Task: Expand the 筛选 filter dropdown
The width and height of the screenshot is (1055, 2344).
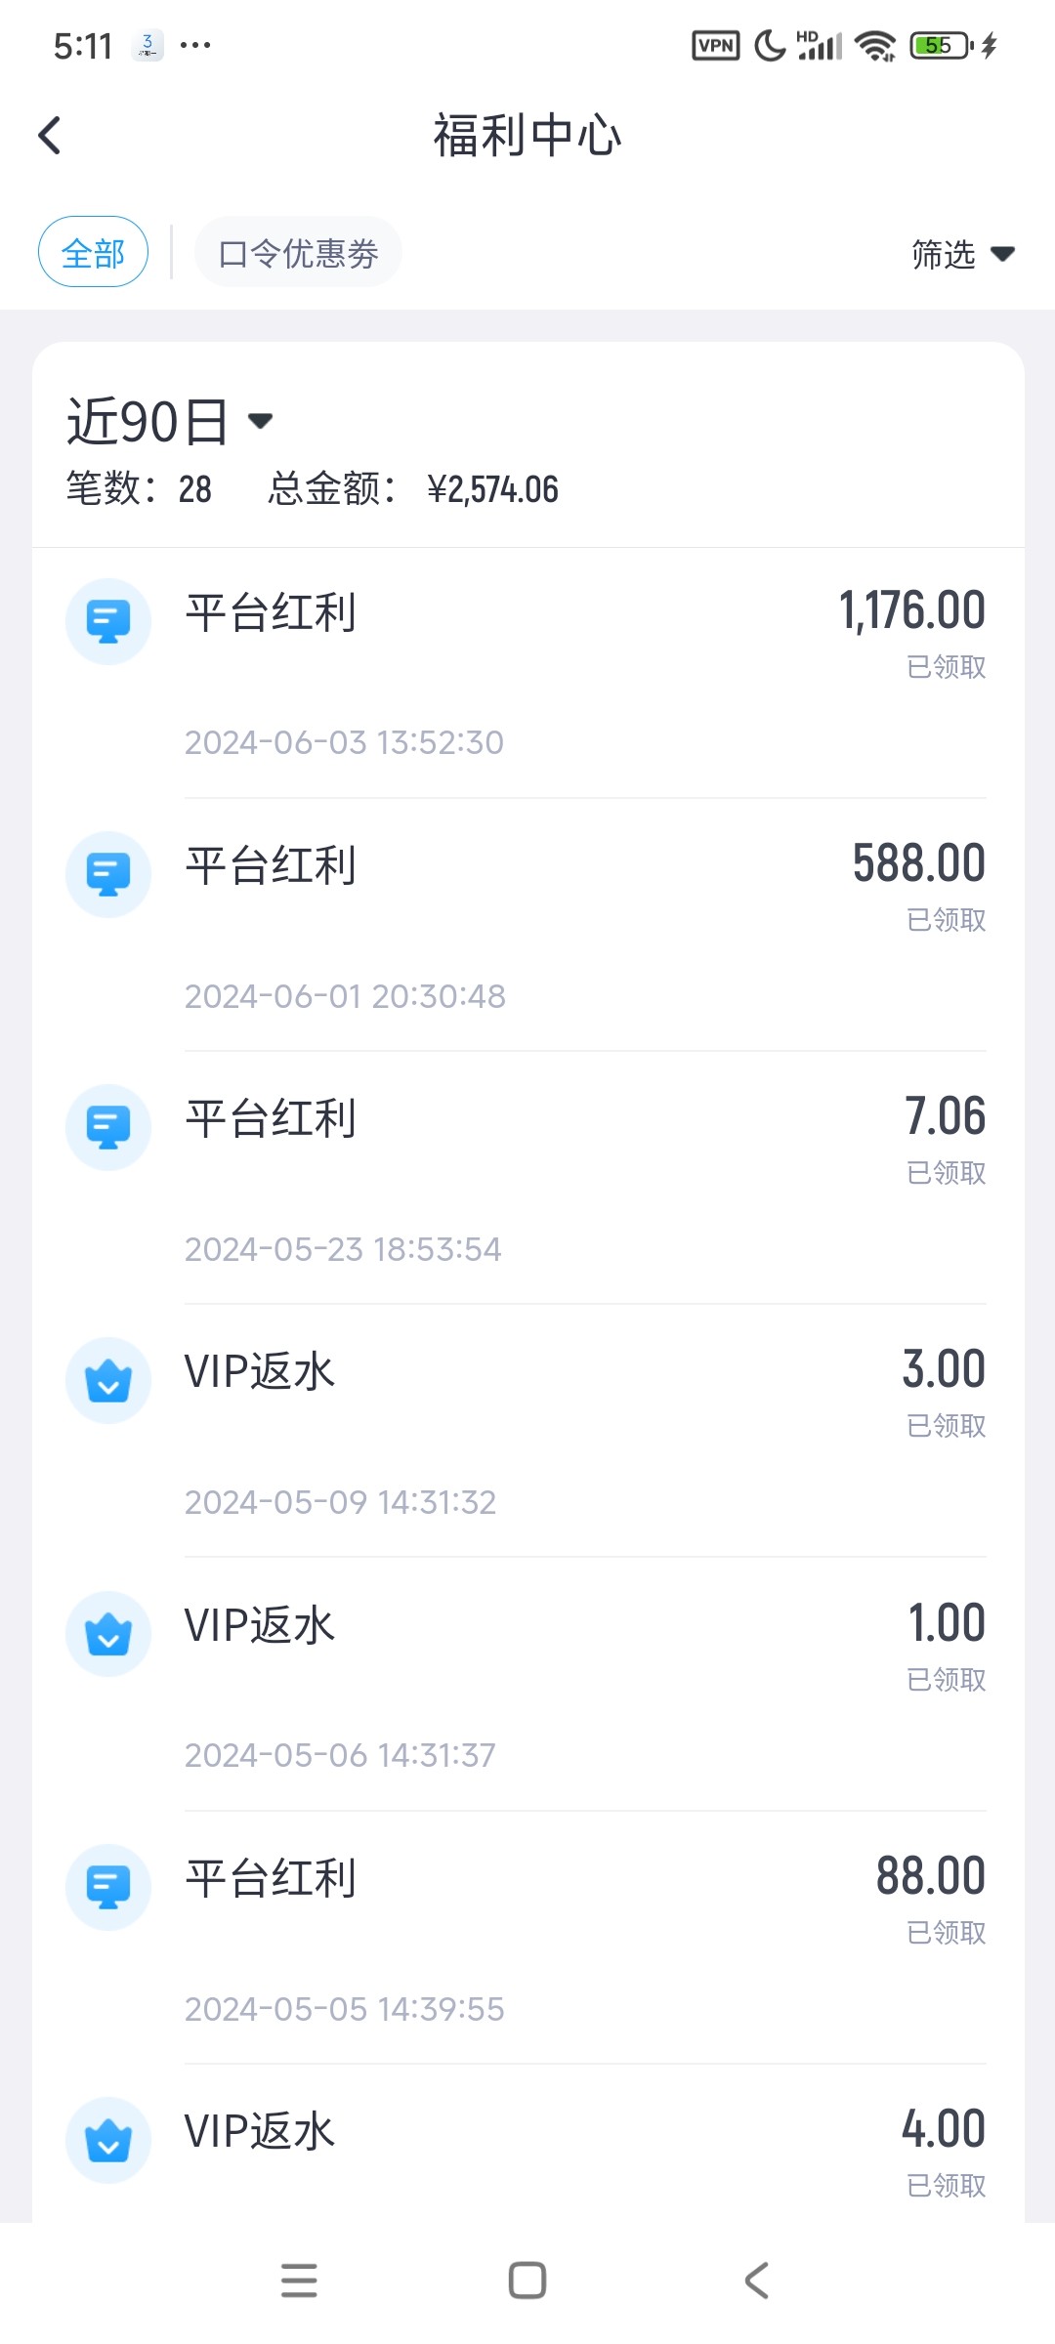Action: click(962, 255)
